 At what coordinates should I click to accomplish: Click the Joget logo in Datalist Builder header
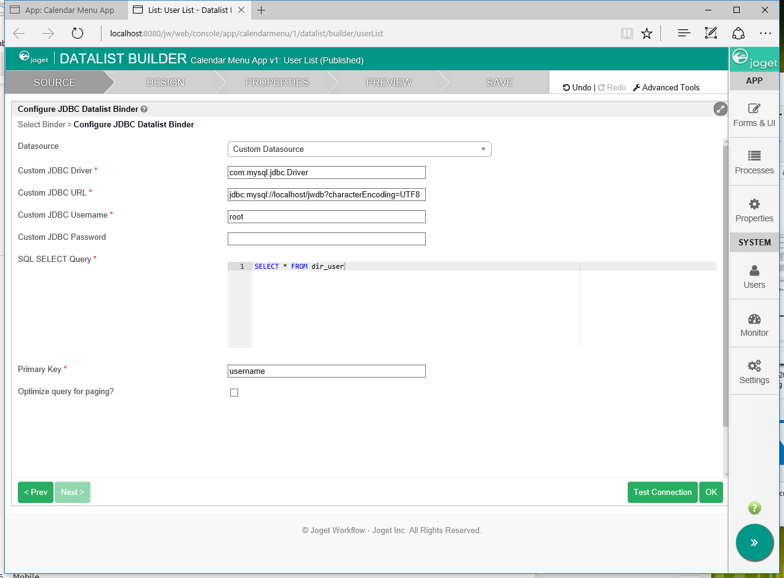(33, 58)
